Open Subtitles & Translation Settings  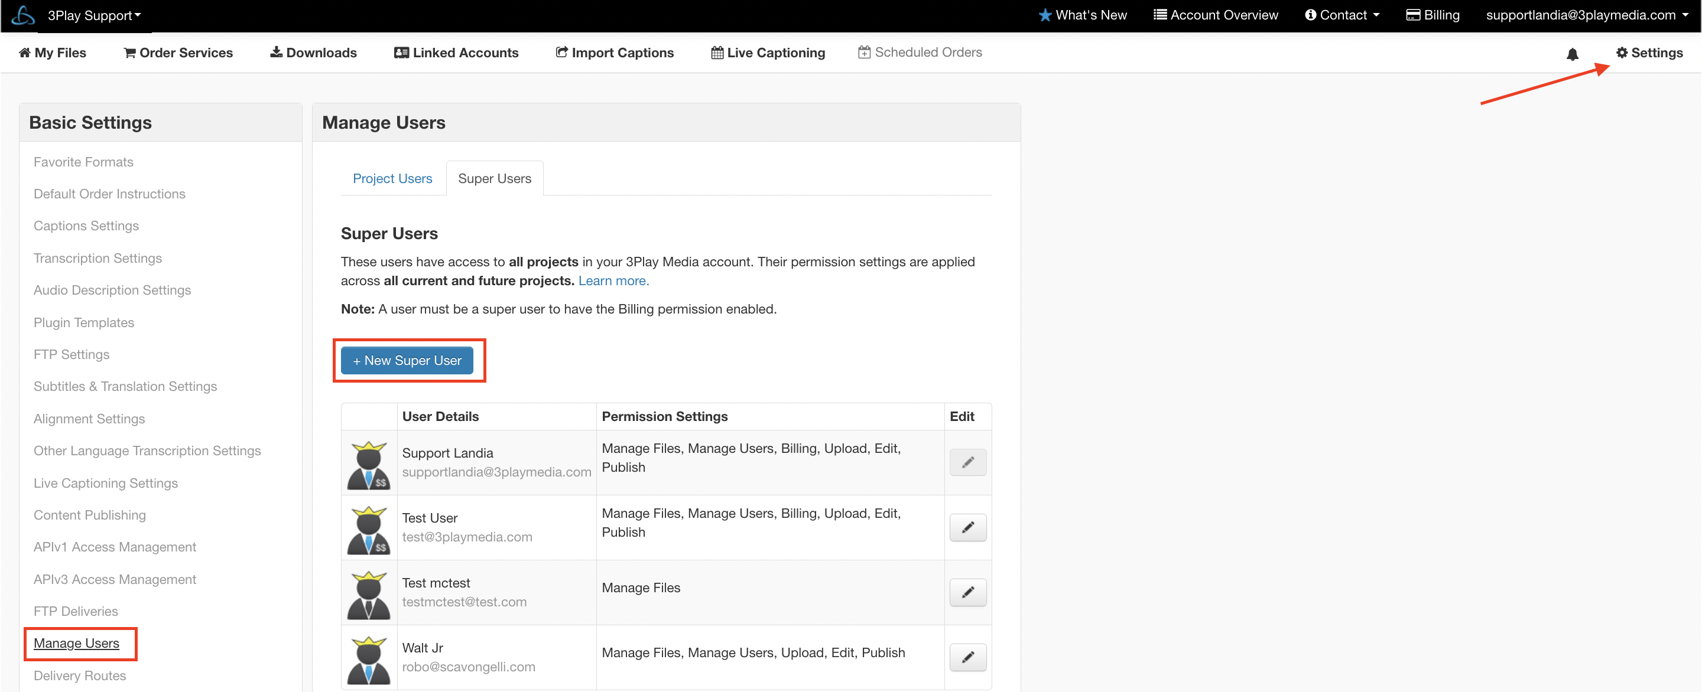(x=125, y=386)
